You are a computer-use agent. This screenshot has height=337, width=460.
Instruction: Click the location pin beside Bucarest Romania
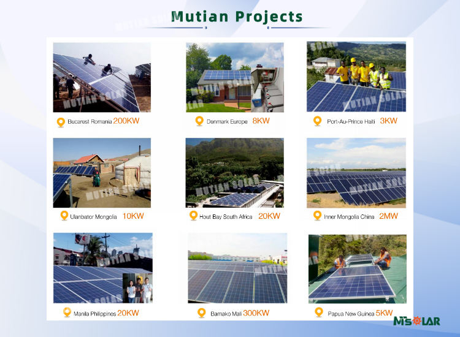tap(61, 122)
